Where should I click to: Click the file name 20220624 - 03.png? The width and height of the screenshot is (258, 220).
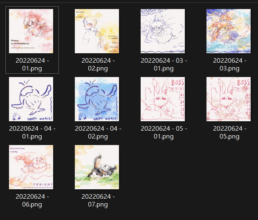pos(230,64)
